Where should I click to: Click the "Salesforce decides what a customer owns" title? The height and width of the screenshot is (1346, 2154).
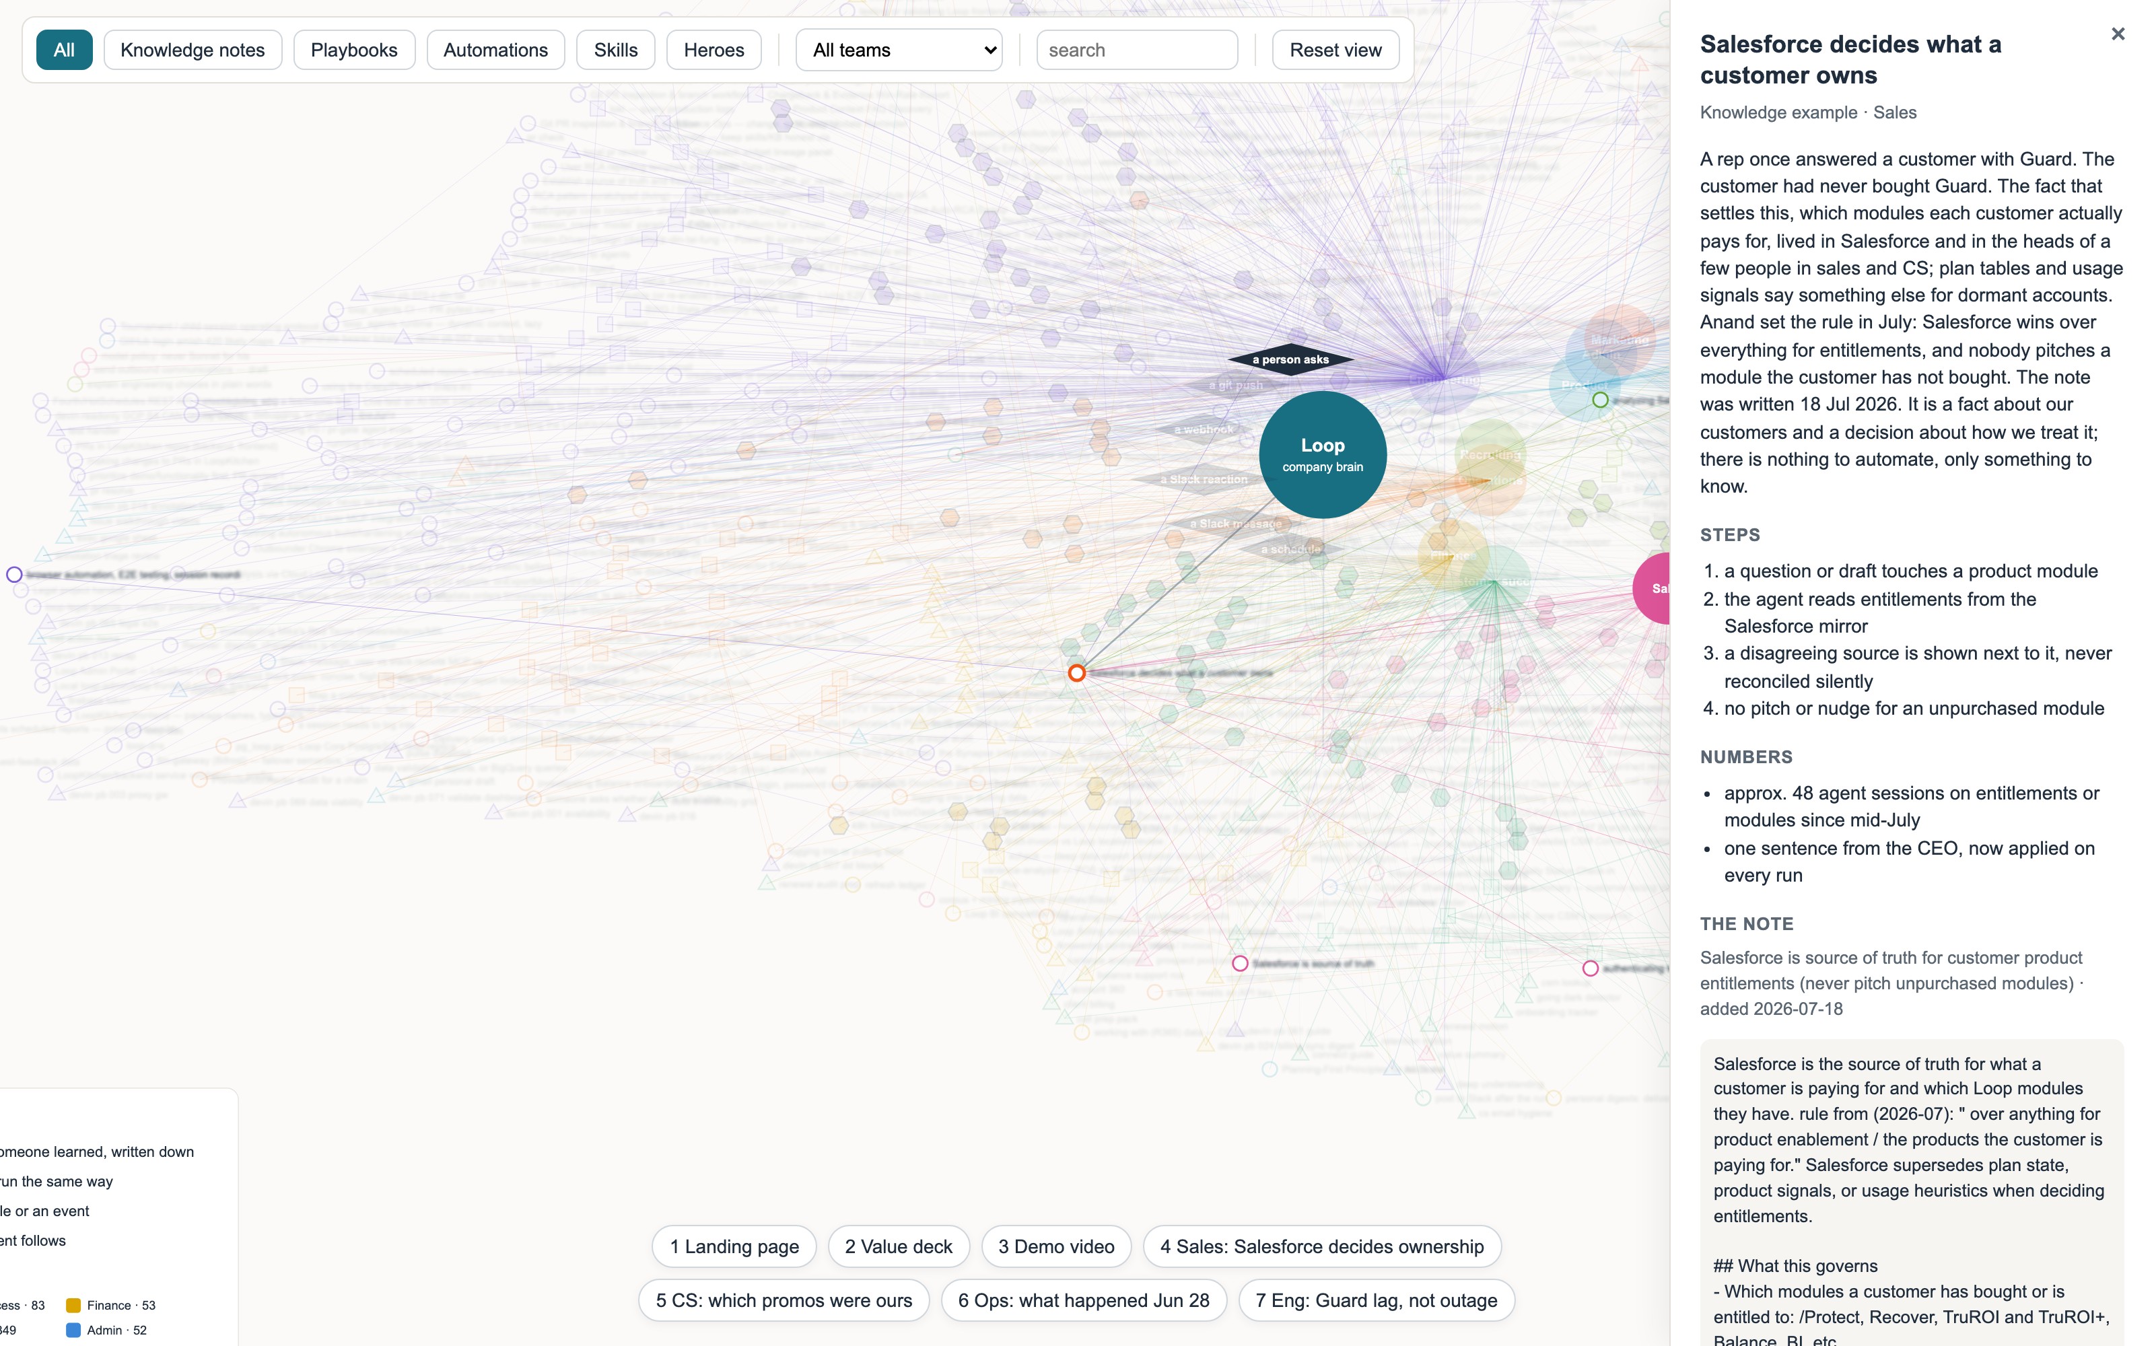click(x=1850, y=60)
